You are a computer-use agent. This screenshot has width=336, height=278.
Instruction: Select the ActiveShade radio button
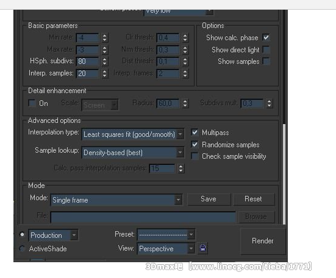22,249
